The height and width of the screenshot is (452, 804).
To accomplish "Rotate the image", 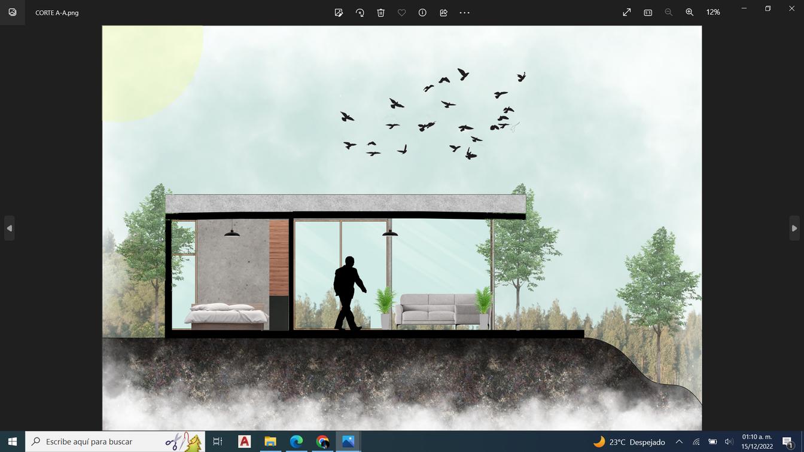I will coord(360,13).
